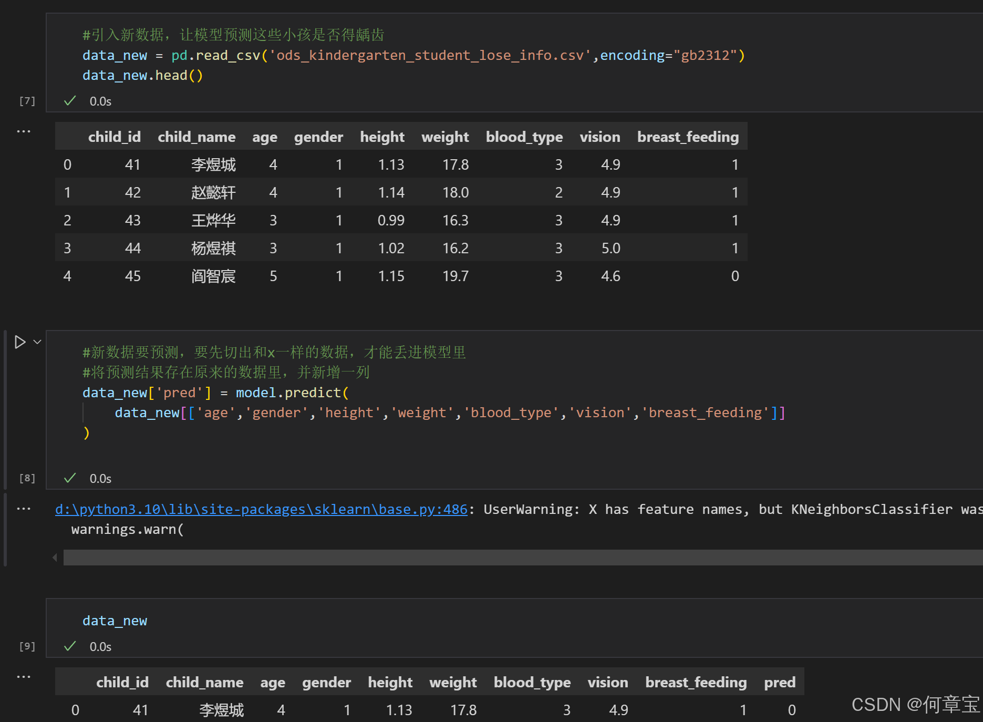The width and height of the screenshot is (983, 722).
Task: Click the vision header in first table
Action: 600,137
